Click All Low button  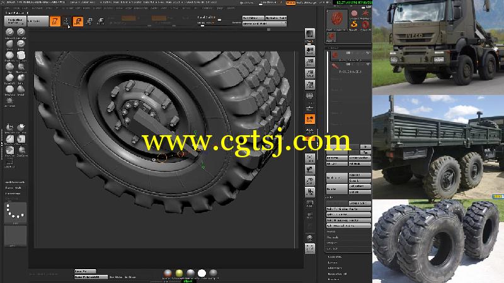[x=337, y=164]
